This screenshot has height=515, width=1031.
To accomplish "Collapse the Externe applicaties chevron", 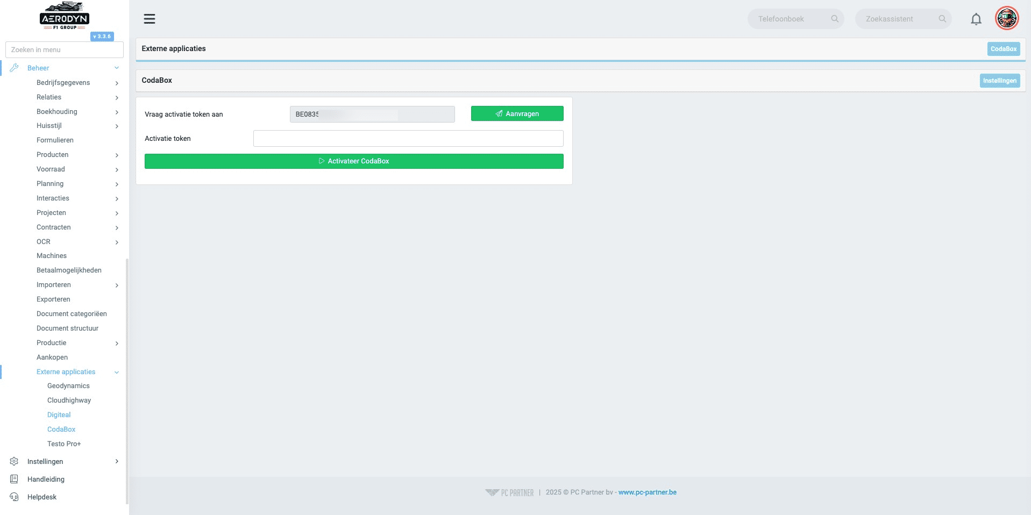I will click(117, 372).
